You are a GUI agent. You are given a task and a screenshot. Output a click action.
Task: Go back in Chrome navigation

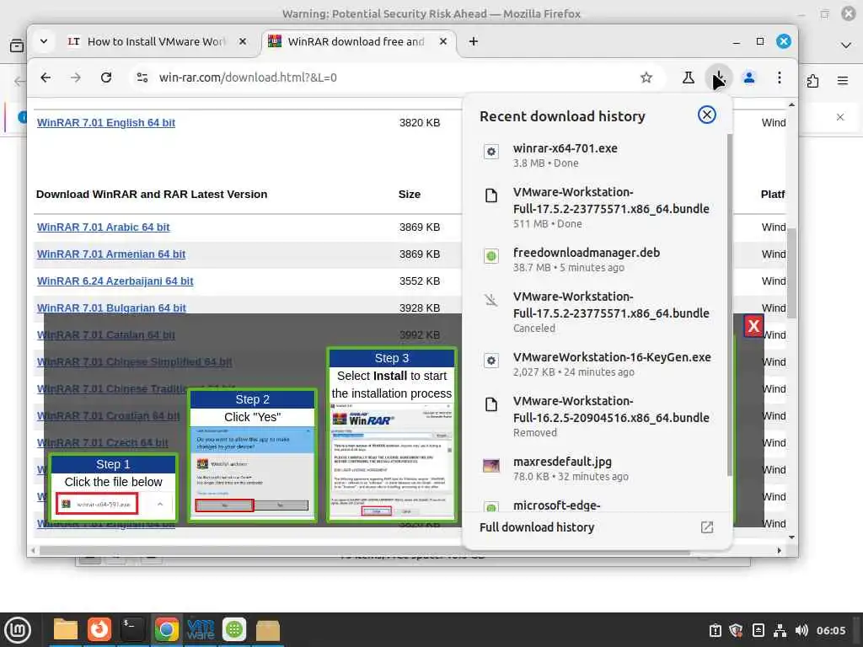[46, 78]
